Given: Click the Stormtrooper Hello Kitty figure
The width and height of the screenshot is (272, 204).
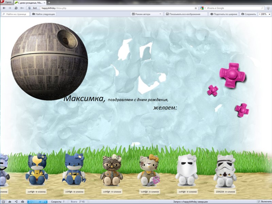Looking at the screenshot, I should 225,171.
